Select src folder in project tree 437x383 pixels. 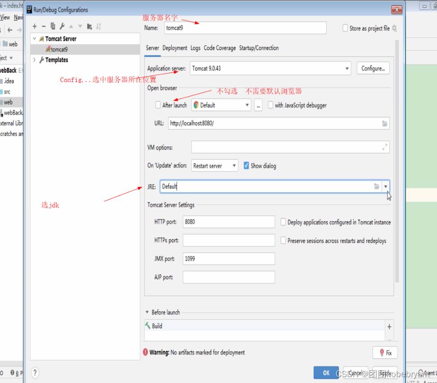pos(7,92)
